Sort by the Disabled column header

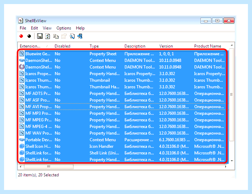[70, 46]
